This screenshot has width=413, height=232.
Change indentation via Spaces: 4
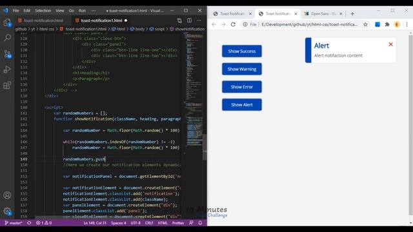click(119, 223)
